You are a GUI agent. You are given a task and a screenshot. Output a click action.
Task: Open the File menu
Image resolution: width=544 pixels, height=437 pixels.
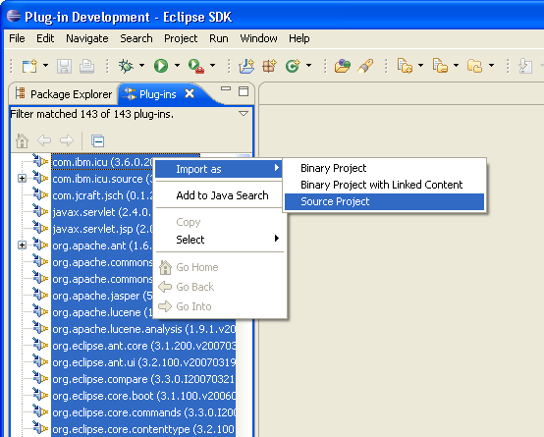[x=17, y=38]
